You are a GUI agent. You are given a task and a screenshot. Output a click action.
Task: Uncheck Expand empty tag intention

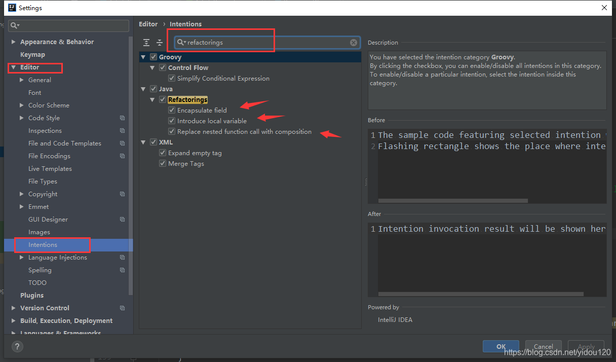pos(163,153)
